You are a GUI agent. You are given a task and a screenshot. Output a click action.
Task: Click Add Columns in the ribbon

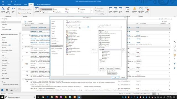(99, 11)
